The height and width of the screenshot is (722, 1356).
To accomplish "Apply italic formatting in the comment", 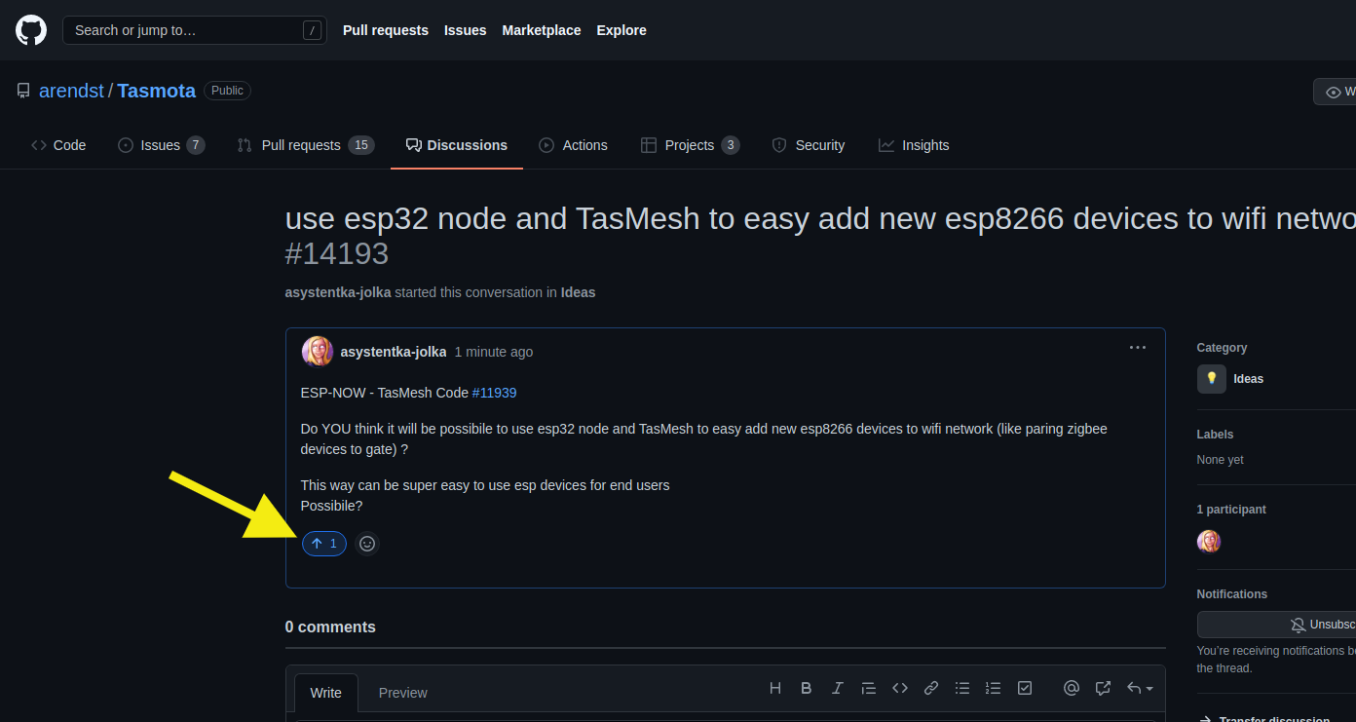I will click(x=838, y=688).
